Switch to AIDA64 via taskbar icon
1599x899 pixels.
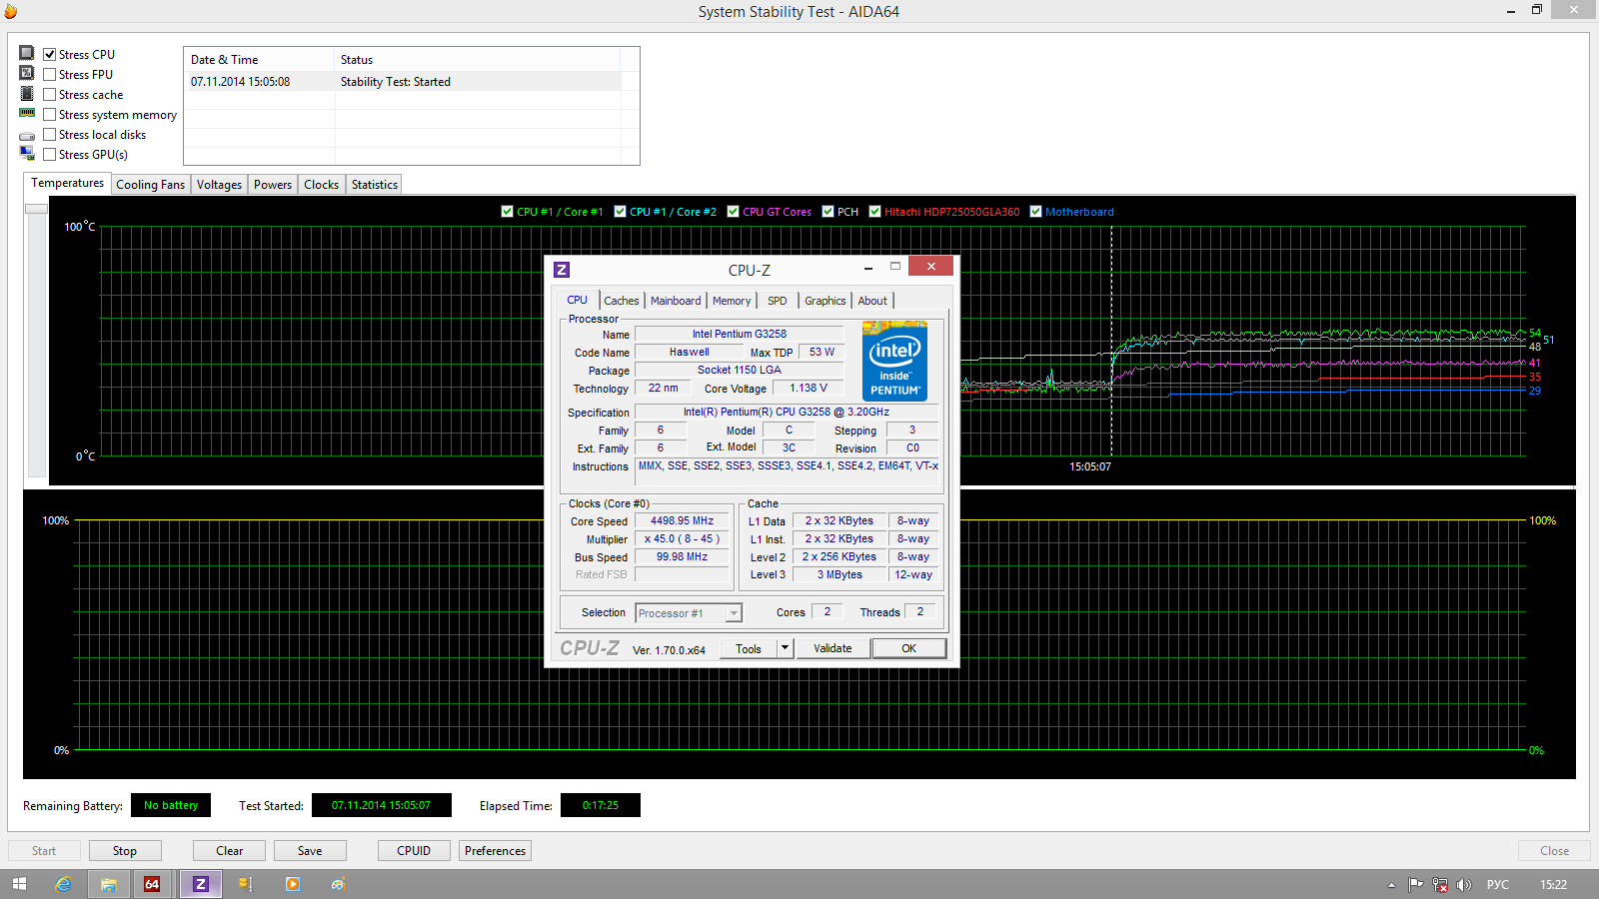pyautogui.click(x=152, y=884)
